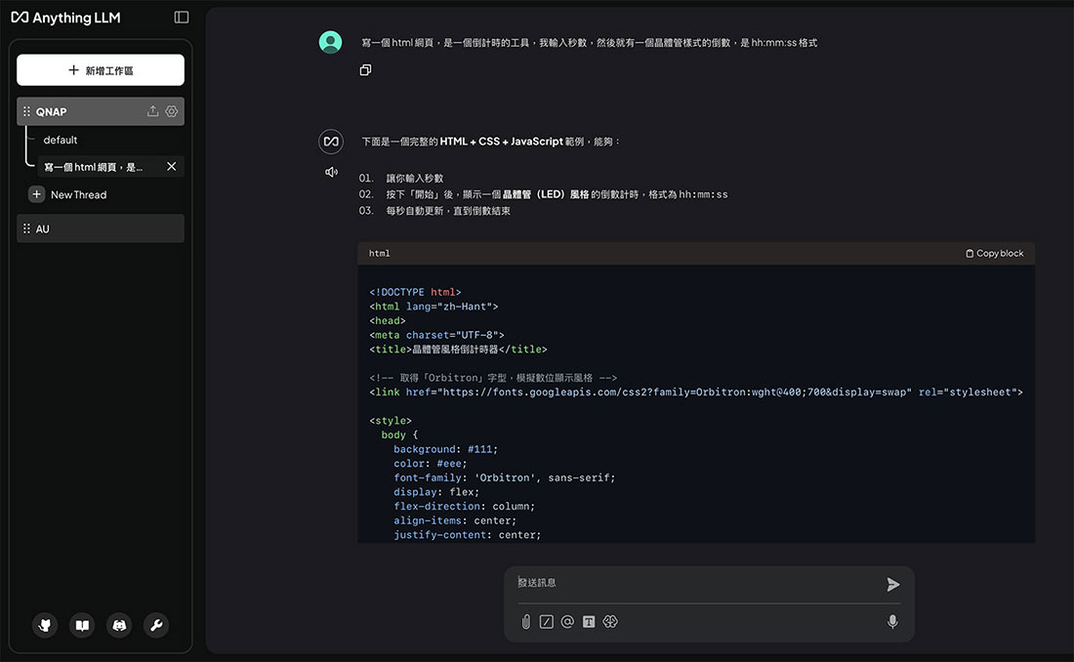Toggle the sidebar collapse icon
Viewport: 1074px width, 662px height.
[182, 18]
